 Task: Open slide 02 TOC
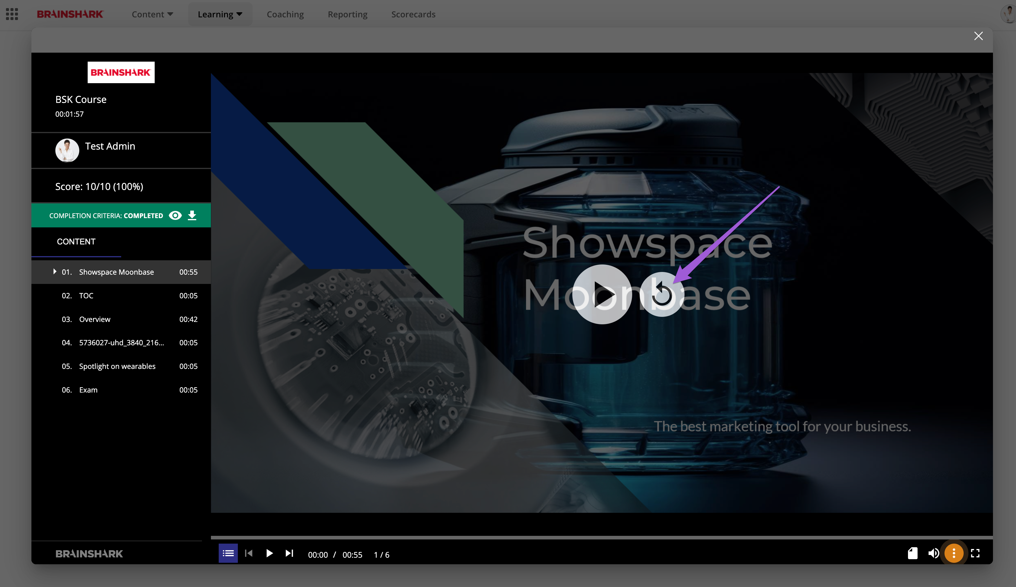(121, 296)
